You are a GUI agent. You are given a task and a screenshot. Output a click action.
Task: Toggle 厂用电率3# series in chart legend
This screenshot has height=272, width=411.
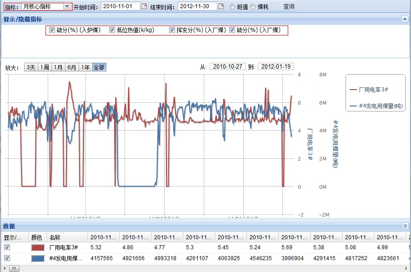tap(369, 90)
